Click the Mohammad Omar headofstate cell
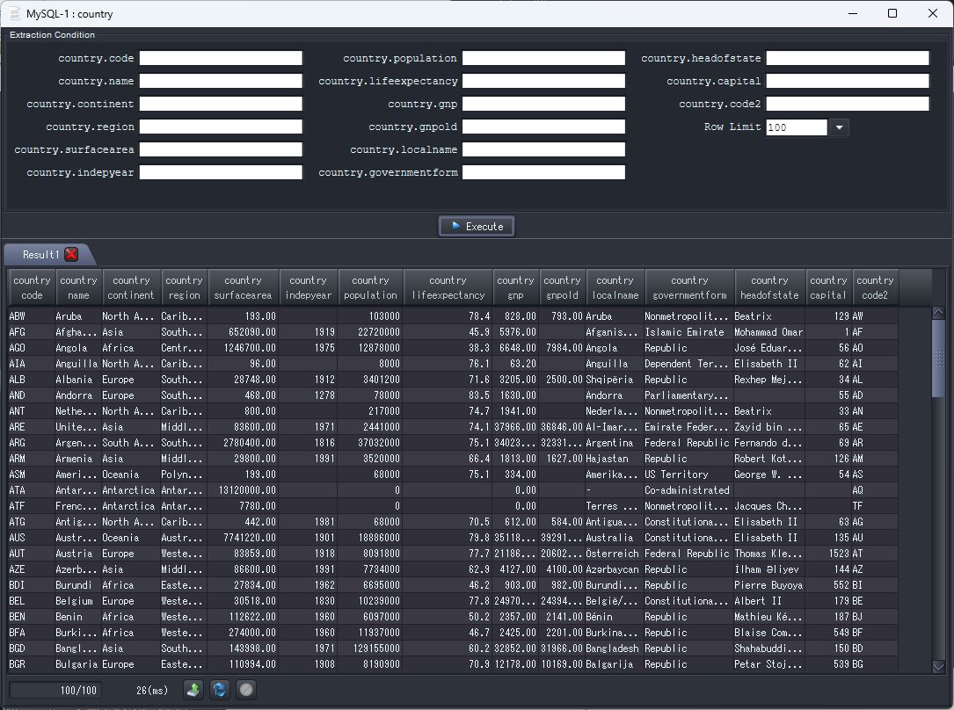The image size is (954, 710). click(769, 332)
